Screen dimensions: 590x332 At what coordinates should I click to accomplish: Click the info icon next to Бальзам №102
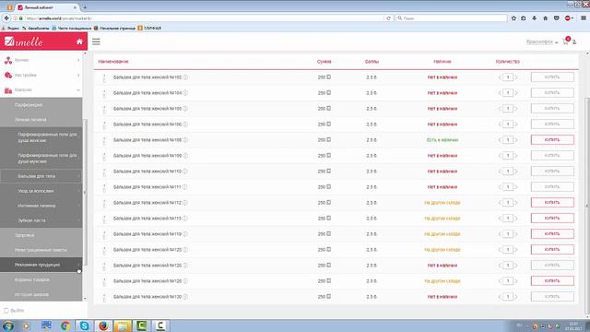185,77
